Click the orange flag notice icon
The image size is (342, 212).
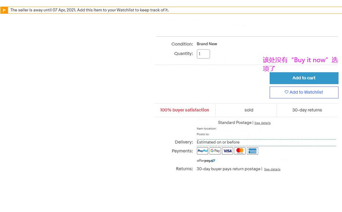[4, 10]
